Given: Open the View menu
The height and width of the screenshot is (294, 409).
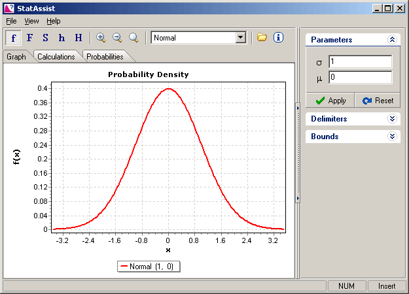Looking at the screenshot, I should tap(31, 21).
